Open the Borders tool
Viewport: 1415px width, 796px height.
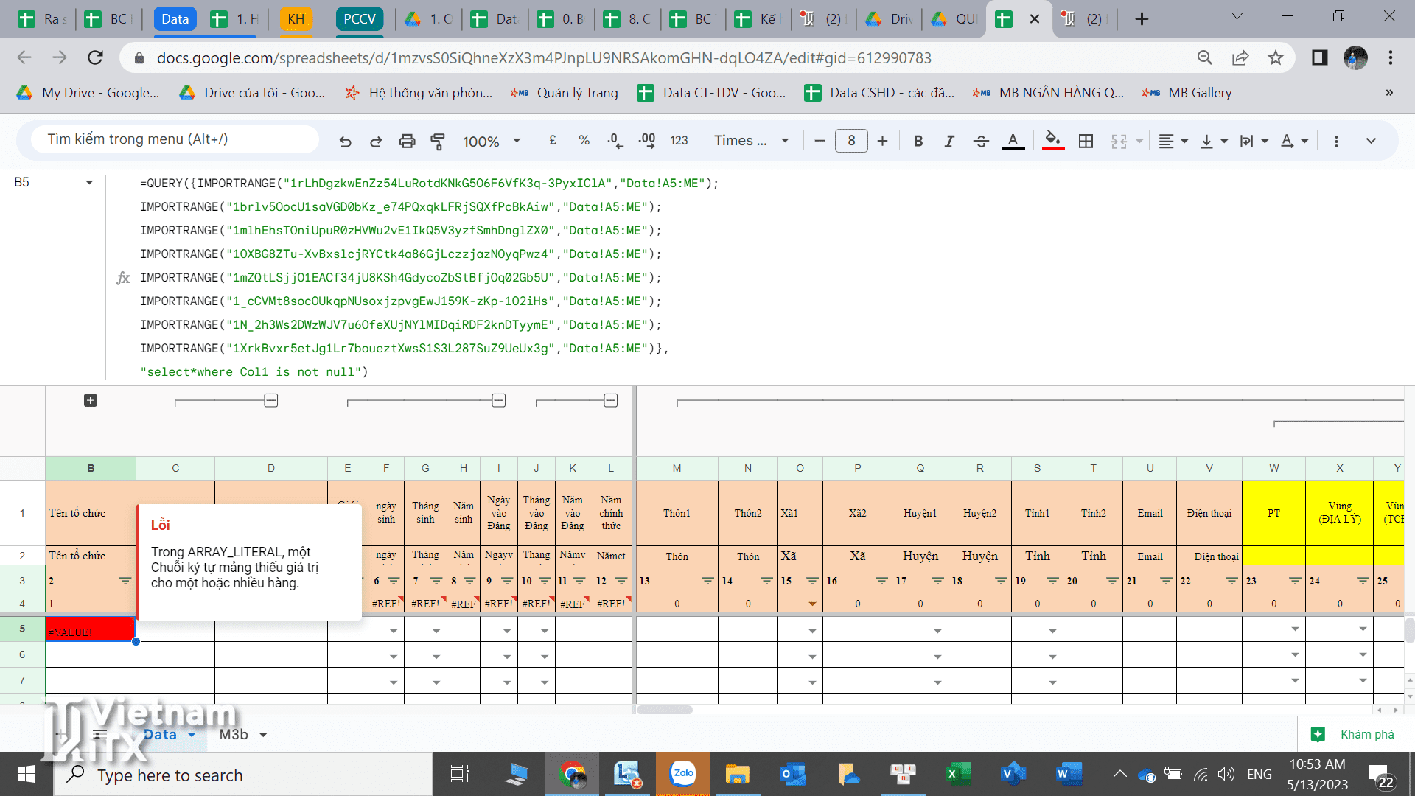click(1086, 141)
